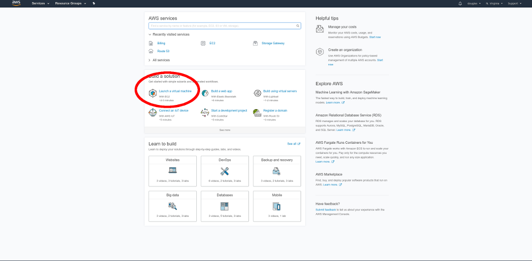Click the pin shortcuts icon in navbar

click(94, 3)
